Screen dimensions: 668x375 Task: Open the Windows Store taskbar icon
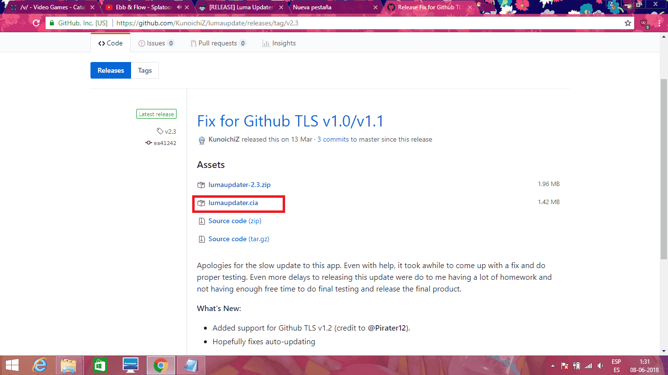pos(100,365)
